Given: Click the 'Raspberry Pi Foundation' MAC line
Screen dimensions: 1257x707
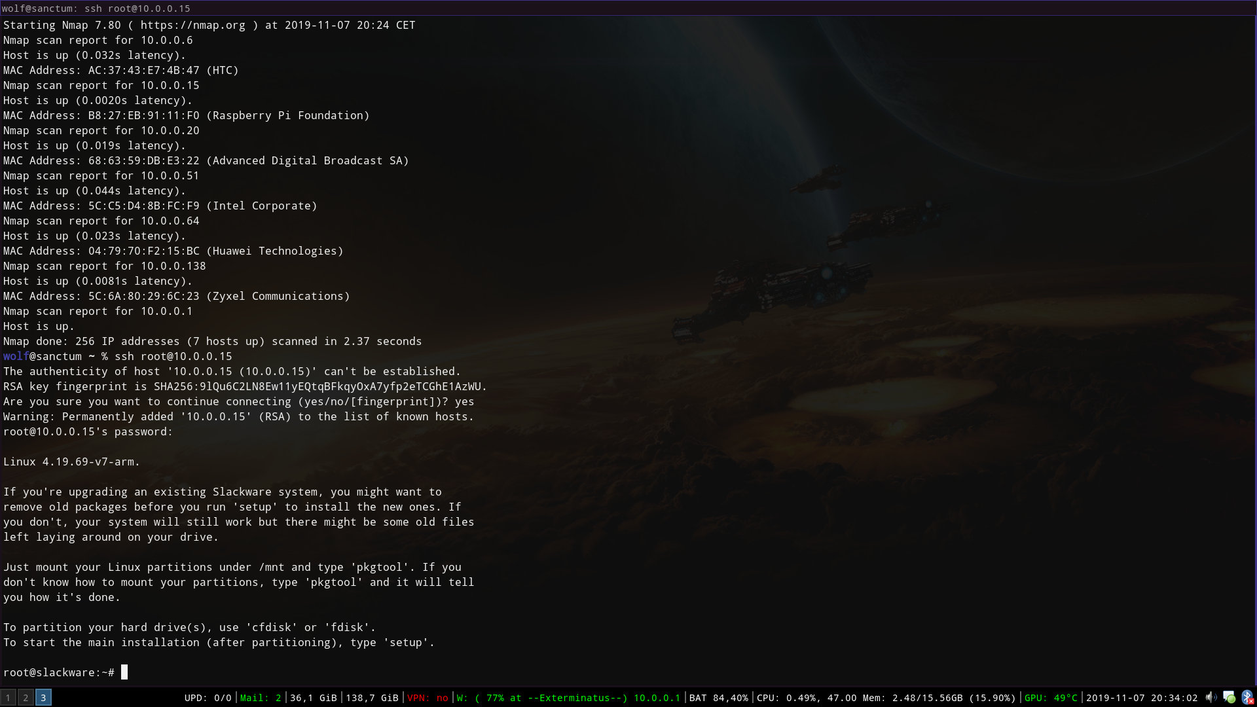Looking at the screenshot, I should pyautogui.click(x=187, y=115).
